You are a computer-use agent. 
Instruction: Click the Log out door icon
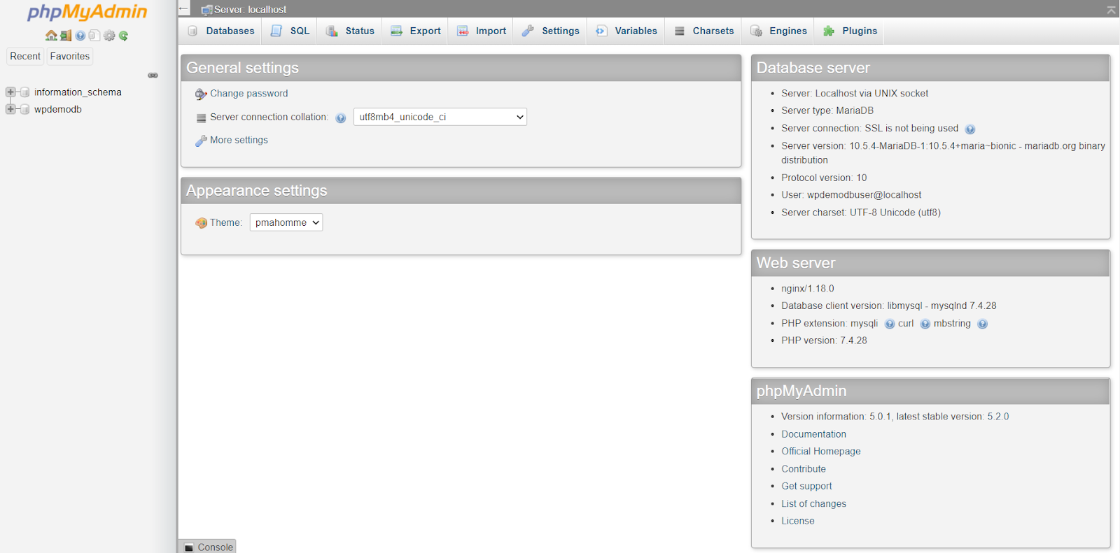[x=66, y=36]
